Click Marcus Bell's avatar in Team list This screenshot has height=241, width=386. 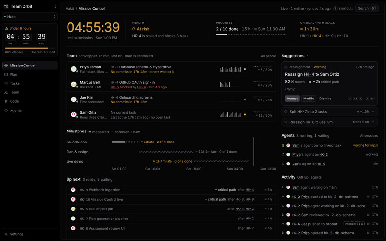[x=74, y=84]
